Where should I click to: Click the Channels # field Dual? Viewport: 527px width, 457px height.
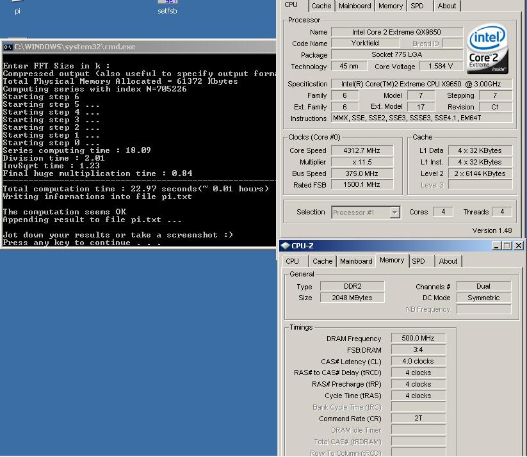pyautogui.click(x=483, y=286)
